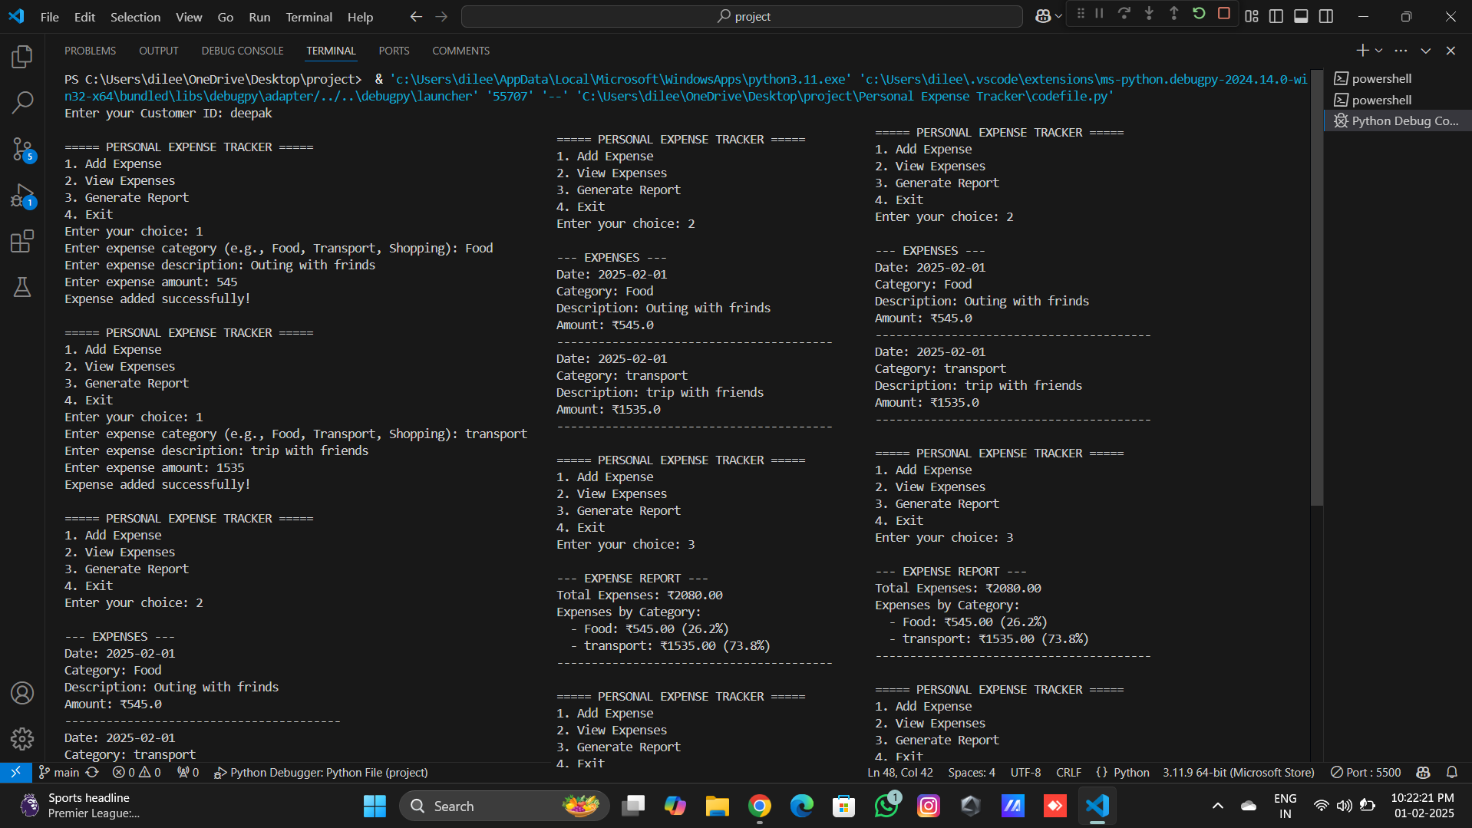Image resolution: width=1472 pixels, height=828 pixels.
Task: Click Ln 48, Col 42 to jump to line
Action: pyautogui.click(x=899, y=773)
